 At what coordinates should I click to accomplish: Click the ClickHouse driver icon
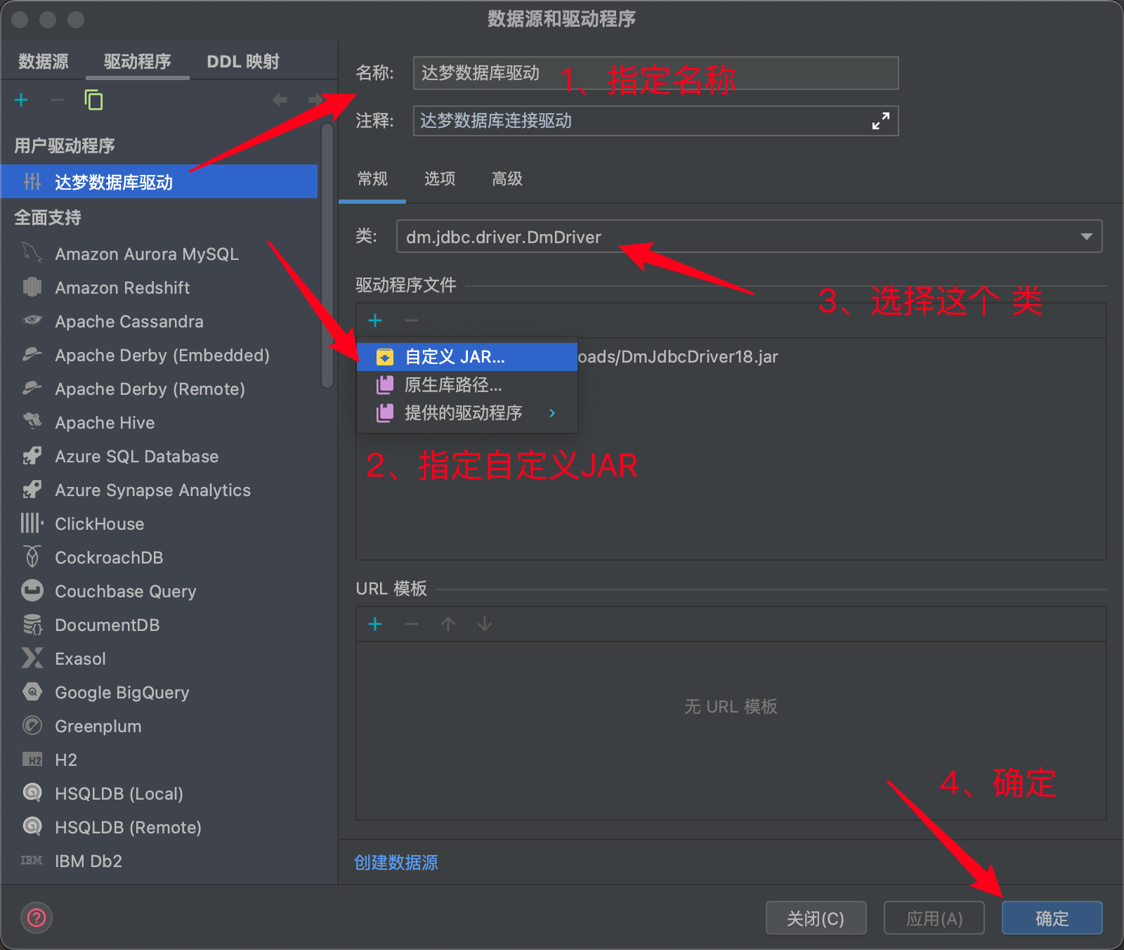[x=32, y=523]
